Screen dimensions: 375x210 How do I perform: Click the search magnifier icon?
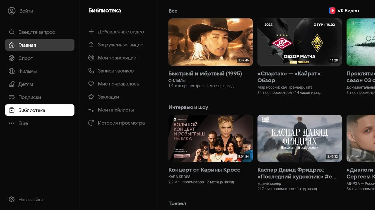pyautogui.click(x=11, y=32)
